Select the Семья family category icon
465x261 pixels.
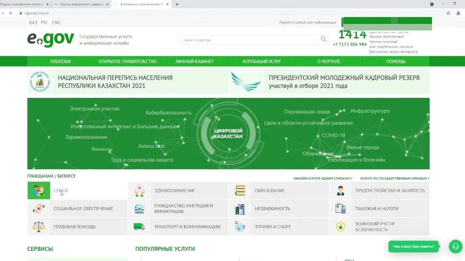pyautogui.click(x=39, y=190)
